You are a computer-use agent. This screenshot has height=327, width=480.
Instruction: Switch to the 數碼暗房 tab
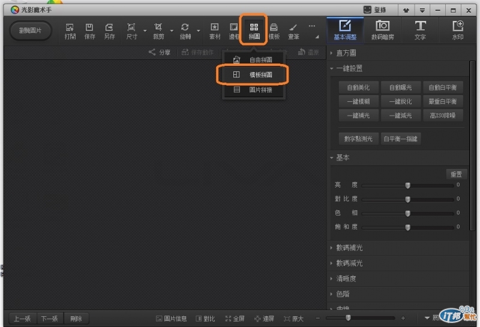pos(383,29)
